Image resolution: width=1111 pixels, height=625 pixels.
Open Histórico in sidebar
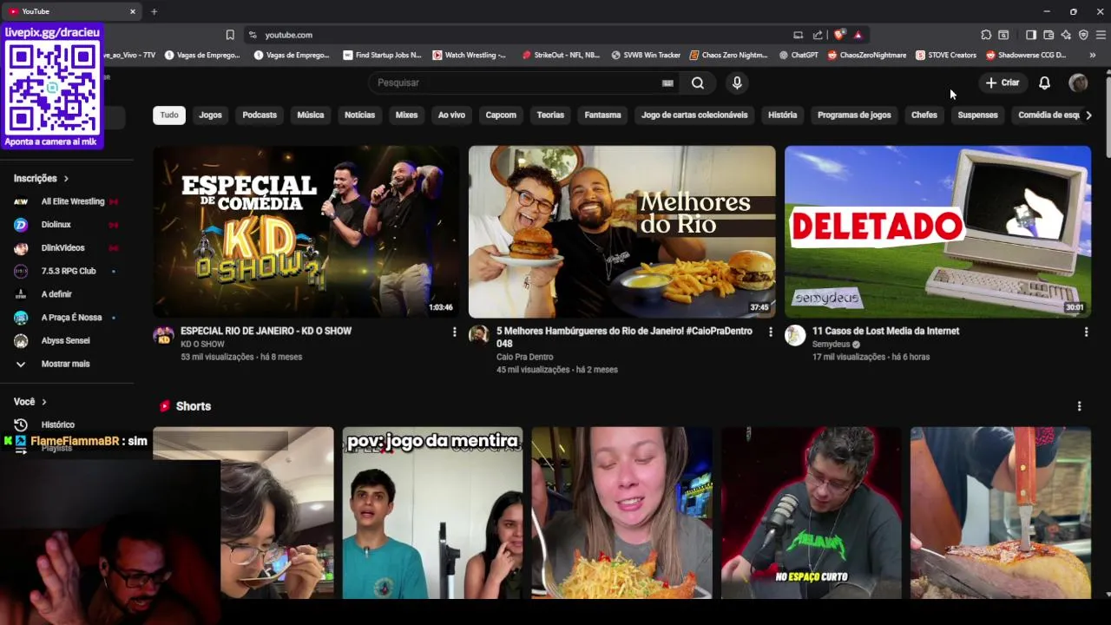(56, 424)
